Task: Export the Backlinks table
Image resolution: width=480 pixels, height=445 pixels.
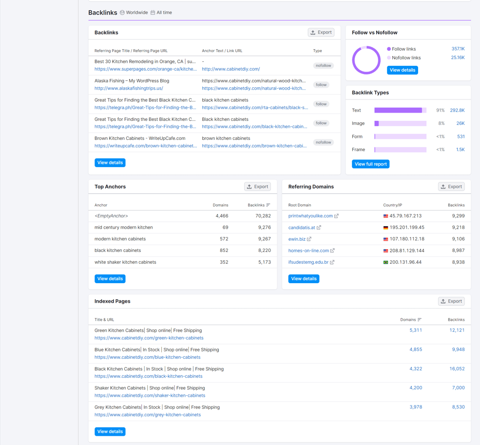Action: point(321,33)
